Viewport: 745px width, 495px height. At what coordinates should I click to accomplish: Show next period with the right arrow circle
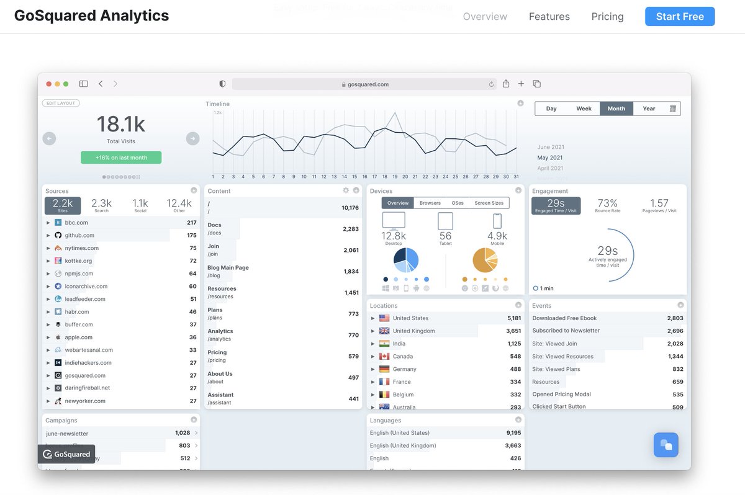[x=193, y=139]
